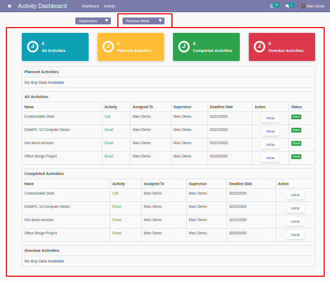Click Email link for DeltaPC in Completed Activities

click(117, 207)
